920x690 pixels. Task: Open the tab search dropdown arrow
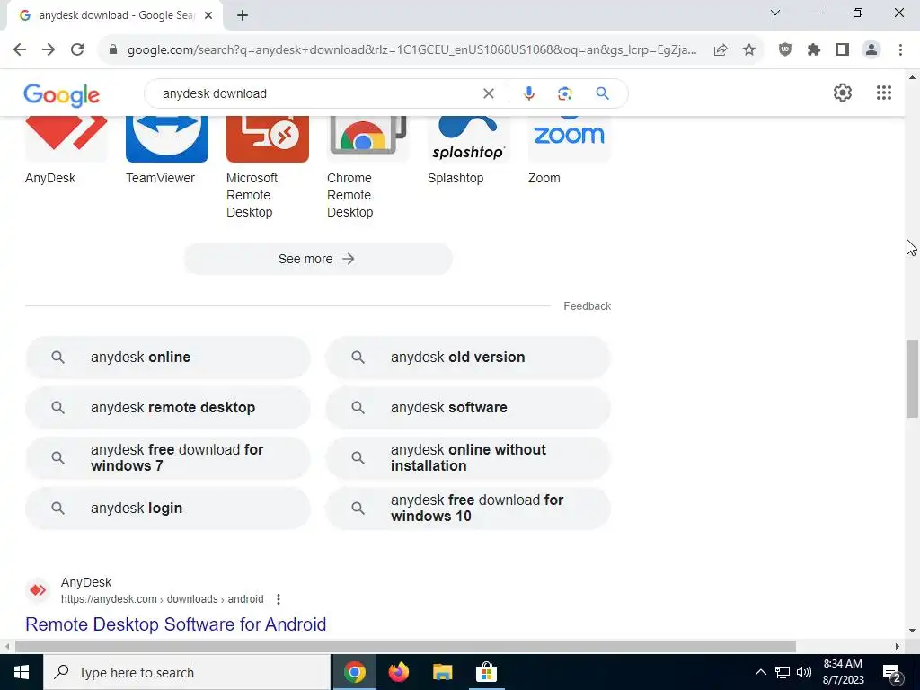(x=775, y=13)
